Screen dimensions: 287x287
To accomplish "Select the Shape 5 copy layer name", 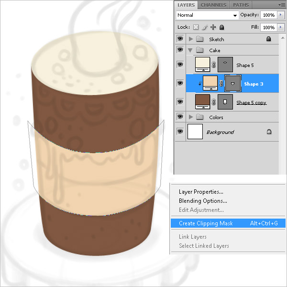I will [x=251, y=102].
